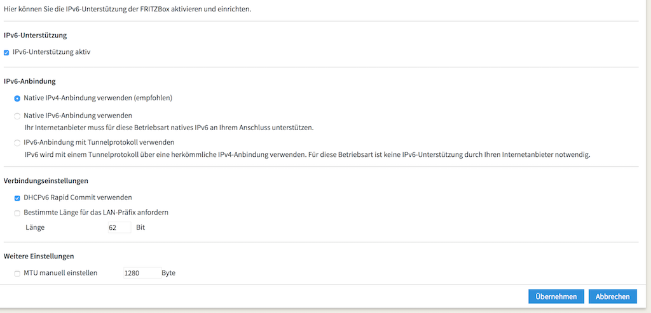
Task: Click the Verbindungseinstellungen section heading
Action: 46,181
